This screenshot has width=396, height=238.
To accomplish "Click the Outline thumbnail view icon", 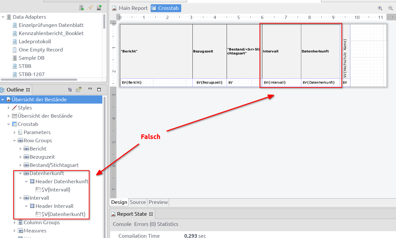I will [79, 89].
